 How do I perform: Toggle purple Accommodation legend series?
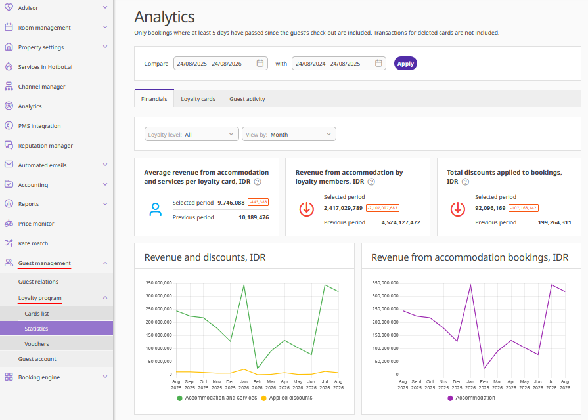[471, 398]
